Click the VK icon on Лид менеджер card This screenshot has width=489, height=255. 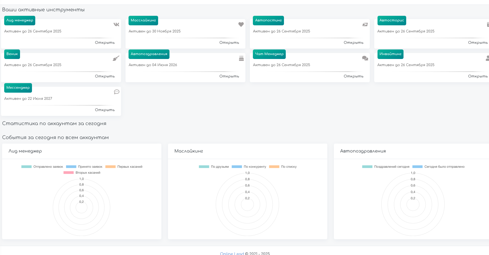click(116, 24)
